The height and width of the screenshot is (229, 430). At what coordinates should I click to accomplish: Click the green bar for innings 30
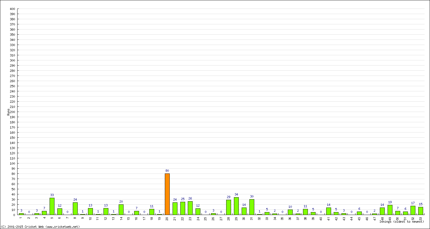[x=244, y=211]
